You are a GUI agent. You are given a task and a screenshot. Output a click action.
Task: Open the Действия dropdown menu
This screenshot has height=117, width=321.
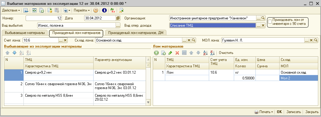point(11,10)
